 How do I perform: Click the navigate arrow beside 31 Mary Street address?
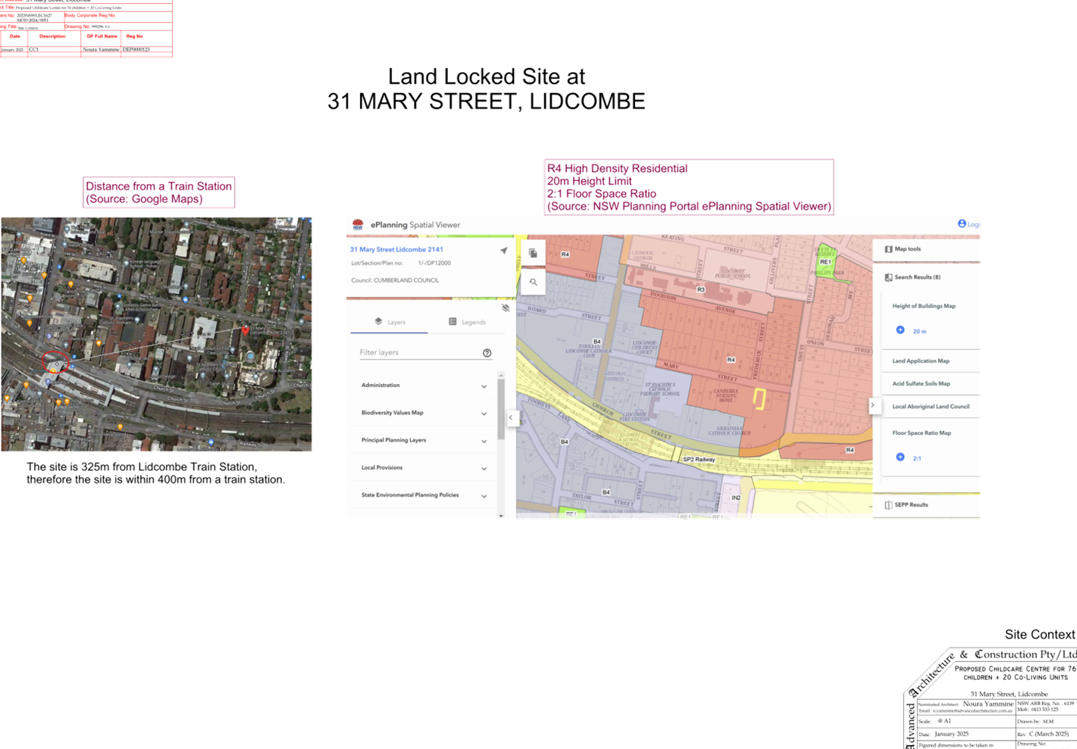tap(503, 250)
